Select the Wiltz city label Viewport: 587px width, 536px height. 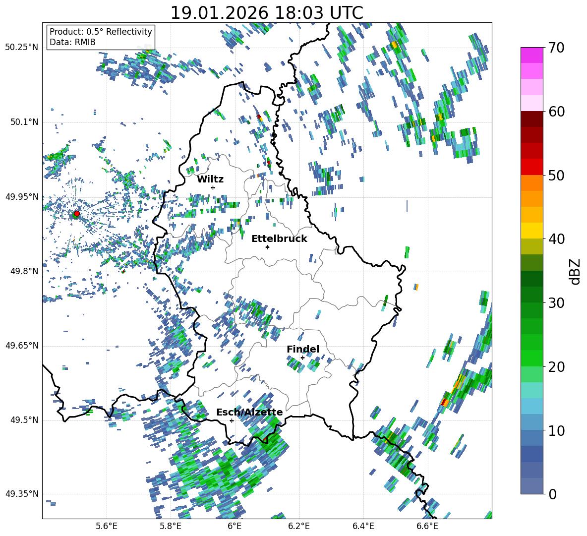(x=210, y=179)
